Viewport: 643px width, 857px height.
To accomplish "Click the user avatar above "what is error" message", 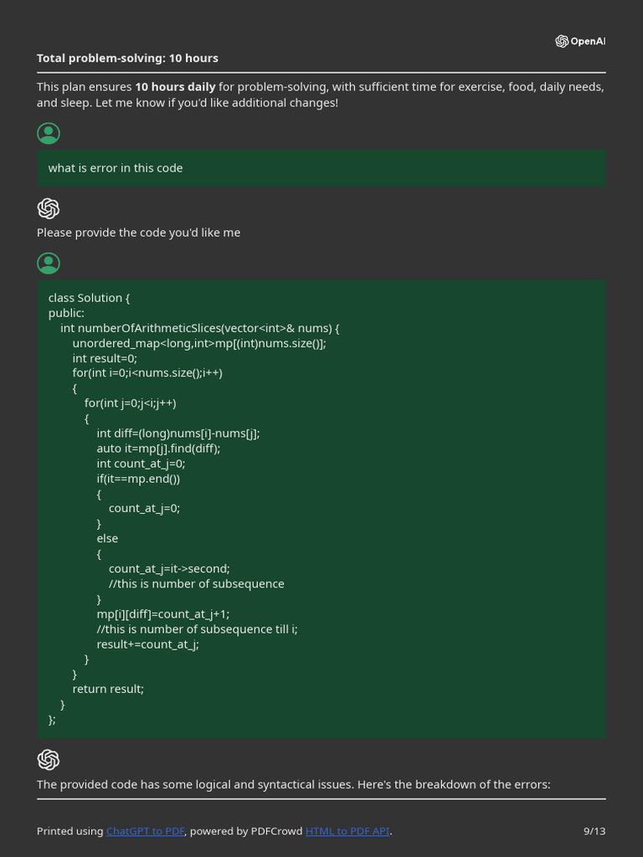I will [49, 133].
